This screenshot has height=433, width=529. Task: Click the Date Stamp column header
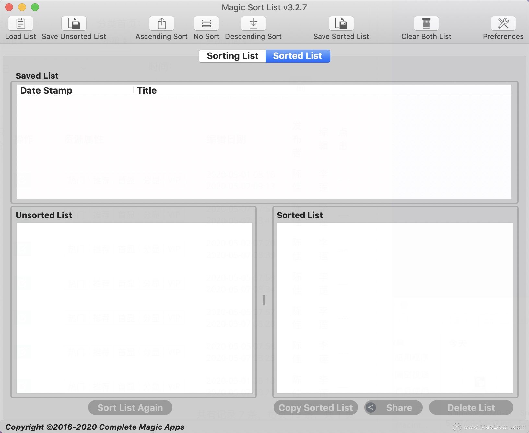click(x=75, y=90)
